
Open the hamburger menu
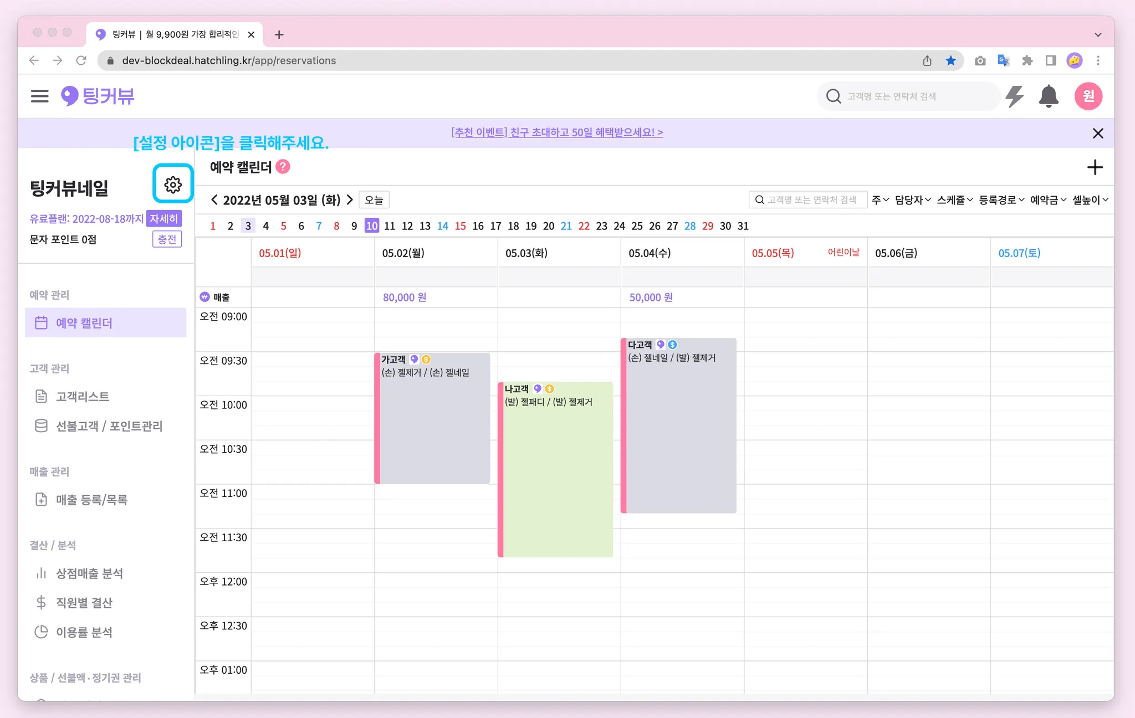pos(39,96)
